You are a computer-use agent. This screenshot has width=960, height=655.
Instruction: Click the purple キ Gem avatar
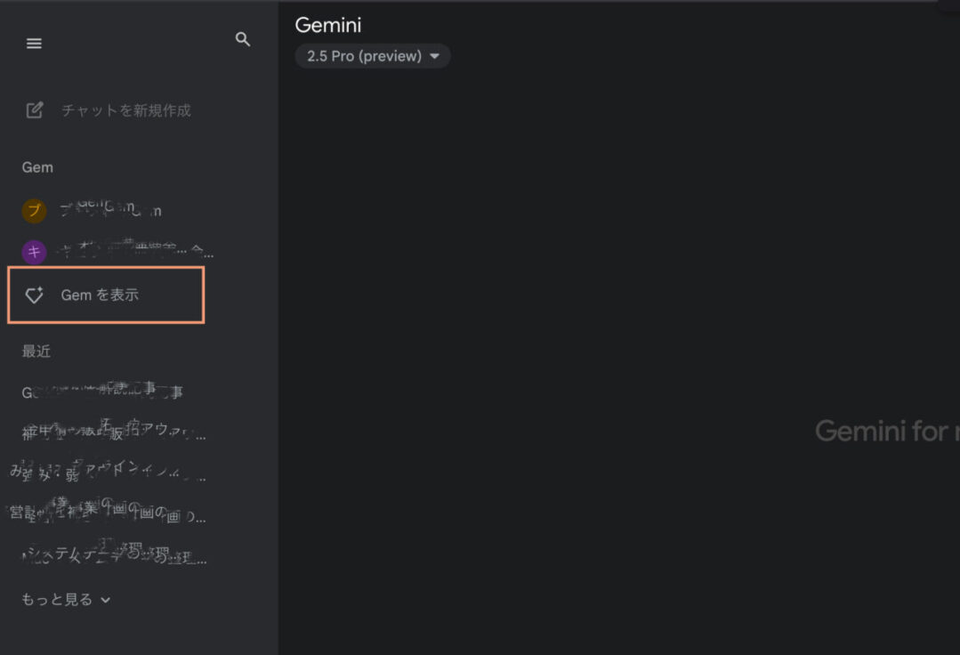(34, 252)
